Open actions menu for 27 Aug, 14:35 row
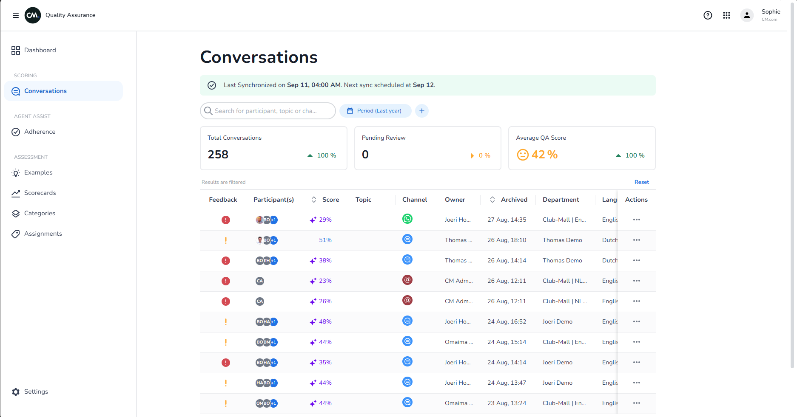Viewport: 797px width, 417px height. (636, 220)
